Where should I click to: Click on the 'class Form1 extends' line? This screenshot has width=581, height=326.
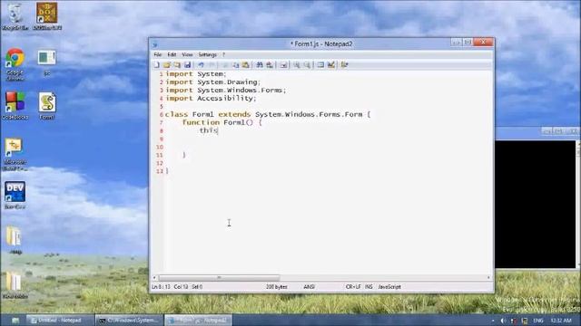(268, 115)
